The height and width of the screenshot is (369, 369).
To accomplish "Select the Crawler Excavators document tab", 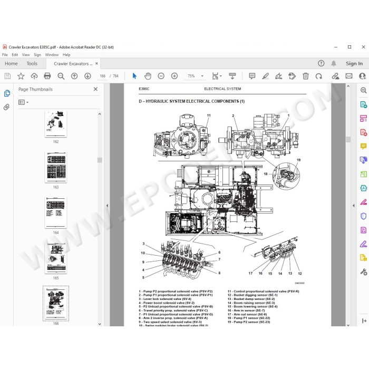I will pyautogui.click(x=73, y=64).
